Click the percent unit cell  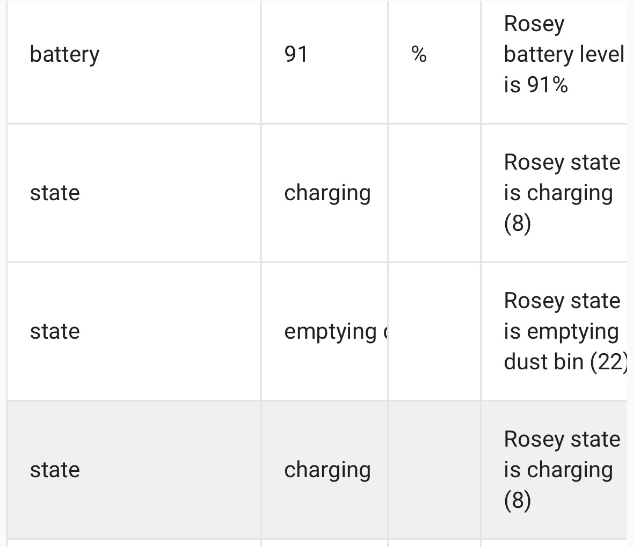(x=434, y=54)
